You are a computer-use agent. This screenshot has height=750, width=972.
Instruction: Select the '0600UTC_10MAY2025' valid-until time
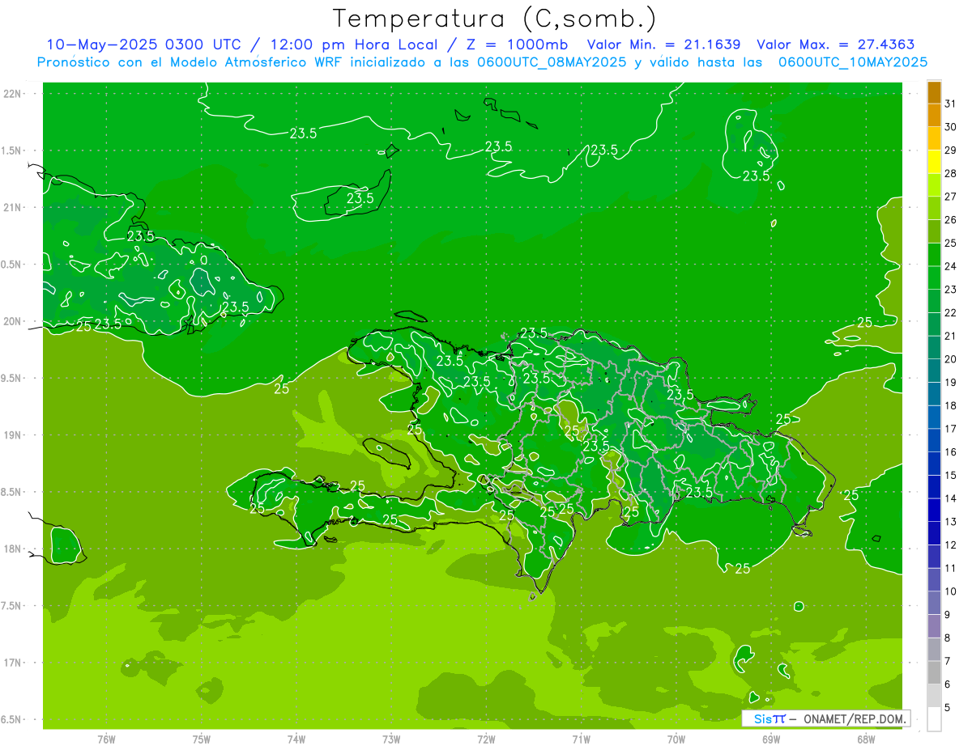click(853, 61)
